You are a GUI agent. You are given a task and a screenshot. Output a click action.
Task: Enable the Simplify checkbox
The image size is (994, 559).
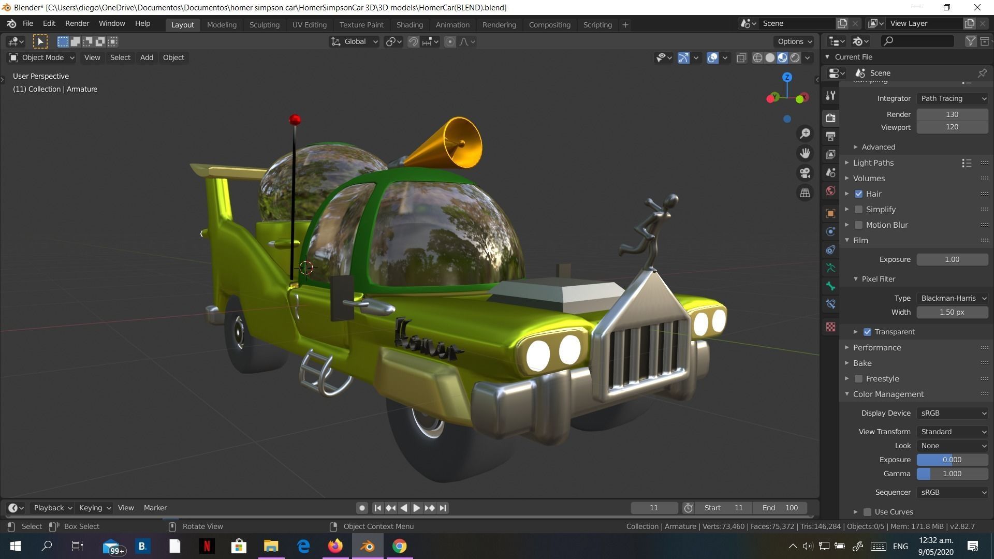(858, 209)
